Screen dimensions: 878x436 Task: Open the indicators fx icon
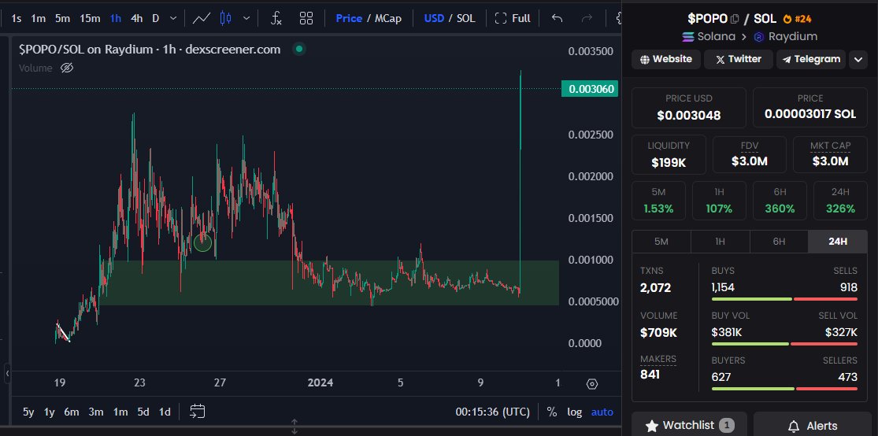276,18
